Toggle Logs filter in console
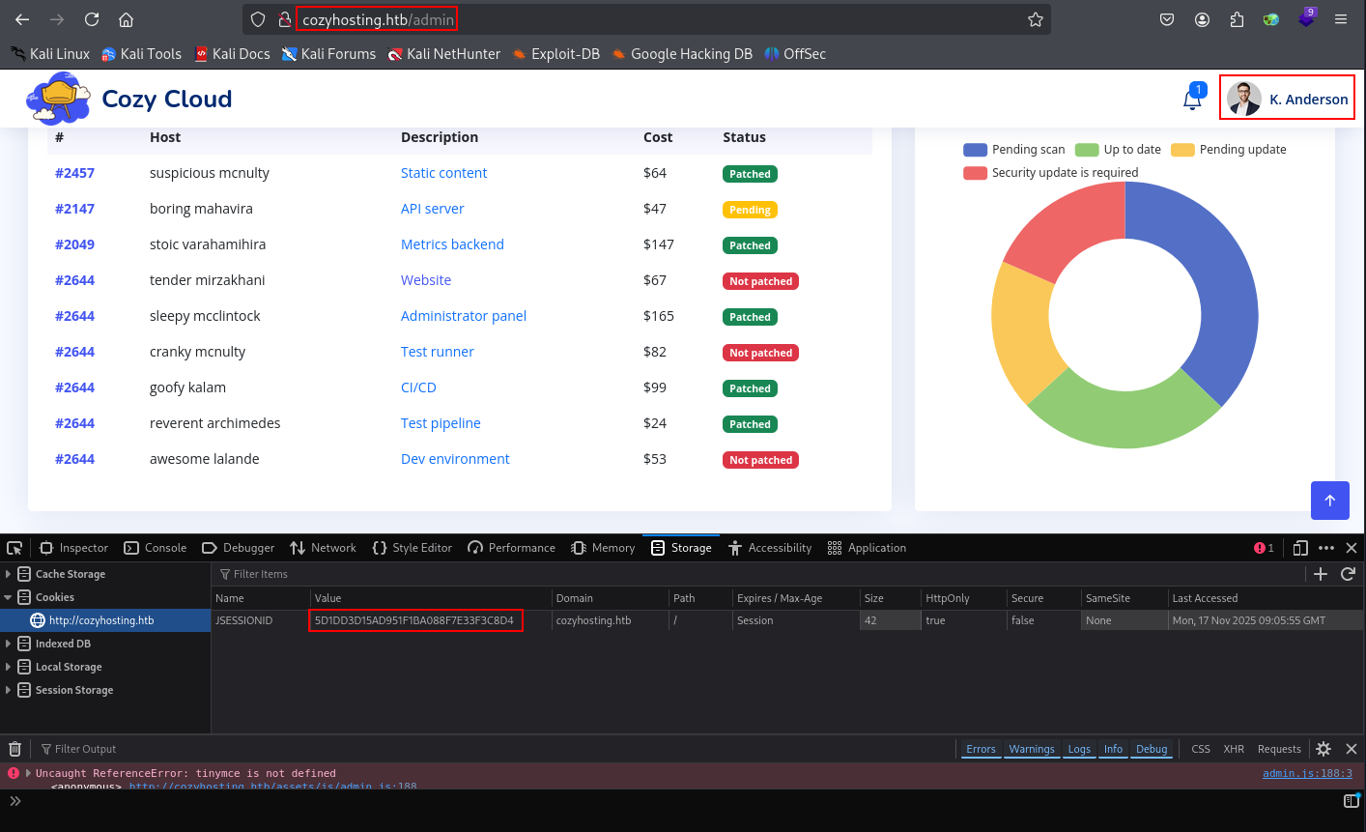The width and height of the screenshot is (1366, 832). 1079,749
